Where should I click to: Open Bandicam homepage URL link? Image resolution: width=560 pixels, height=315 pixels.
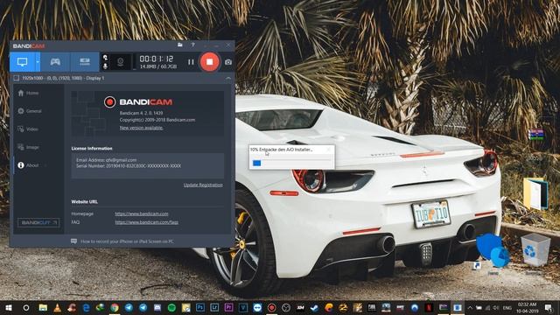(142, 213)
